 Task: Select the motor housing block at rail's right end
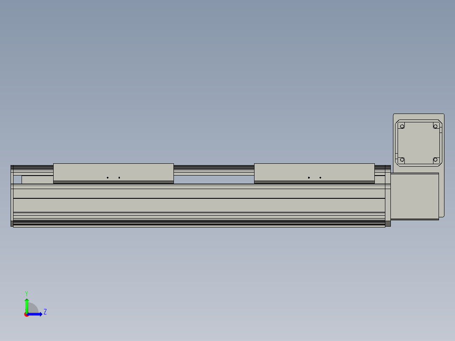(x=414, y=196)
